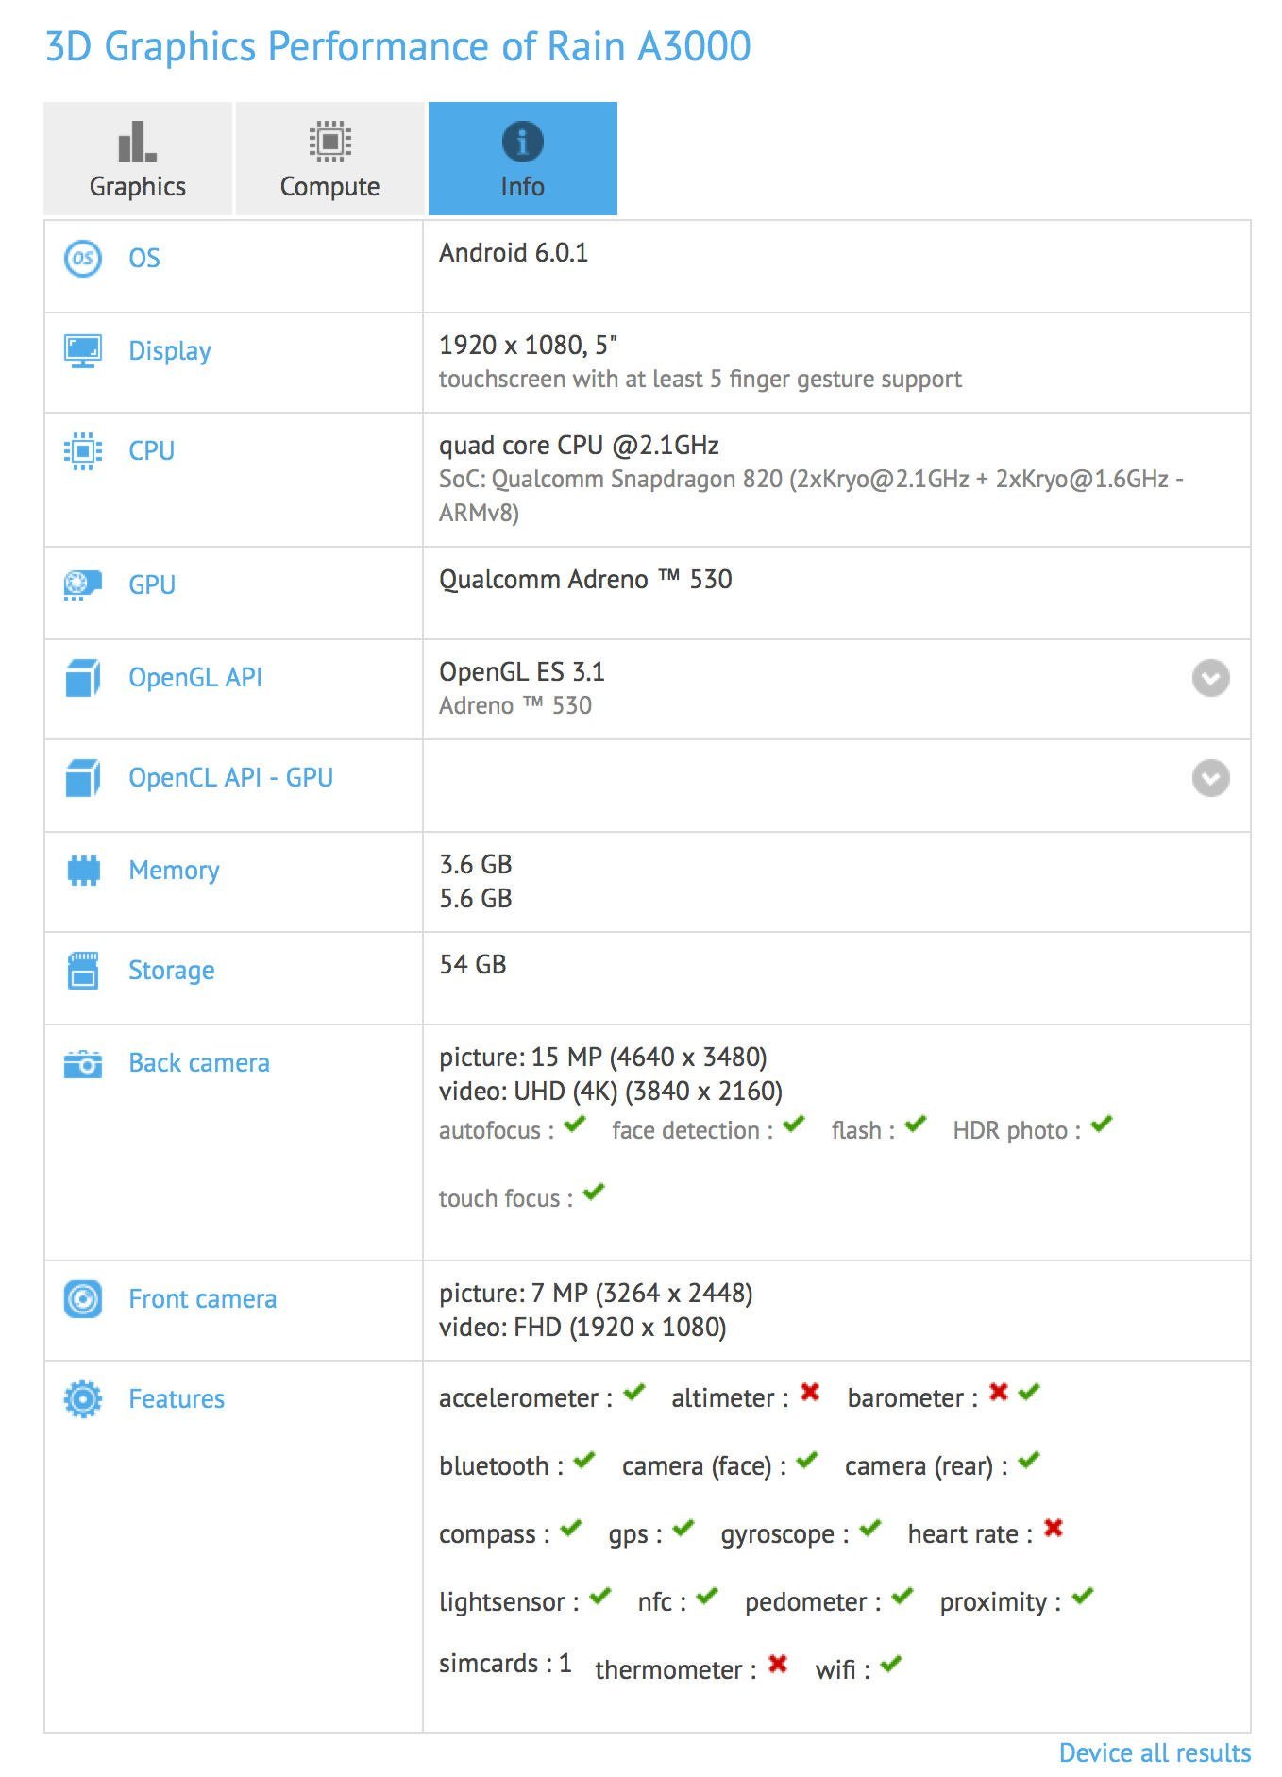This screenshot has height=1777, width=1282.
Task: Click the CPU label
Action: pos(152,451)
